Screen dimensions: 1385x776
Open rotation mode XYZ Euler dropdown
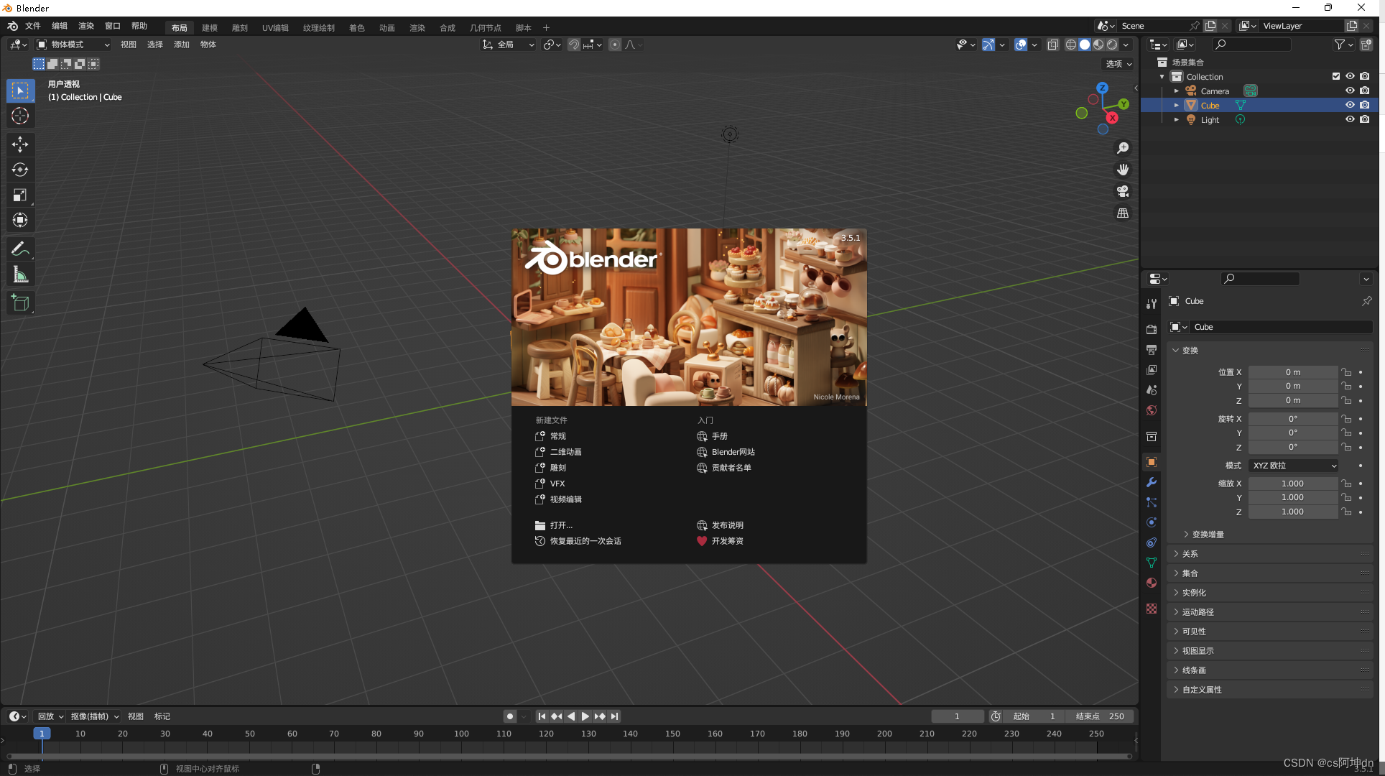(1294, 466)
